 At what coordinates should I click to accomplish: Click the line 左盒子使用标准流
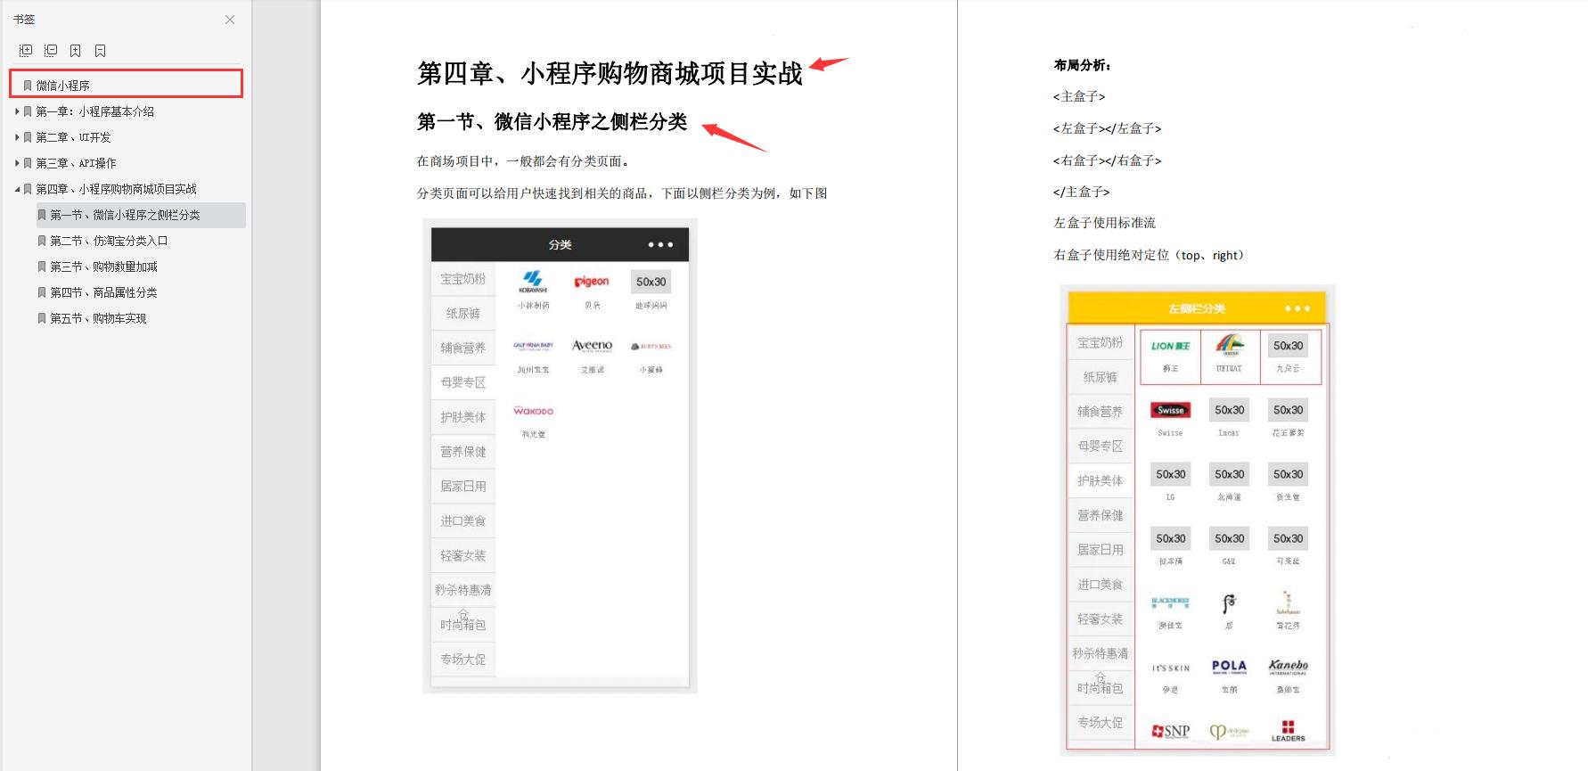click(1104, 223)
